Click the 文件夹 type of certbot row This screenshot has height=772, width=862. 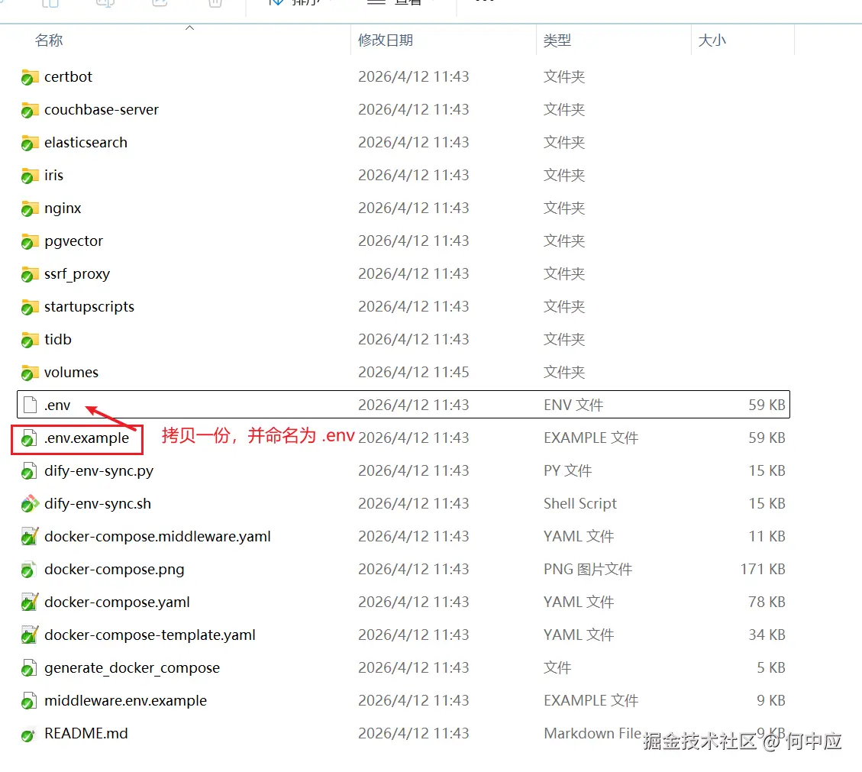click(564, 76)
